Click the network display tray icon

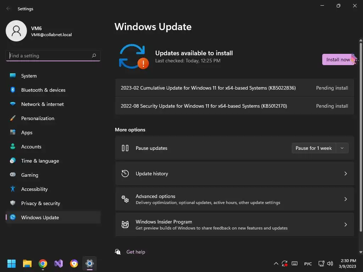click(x=321, y=263)
